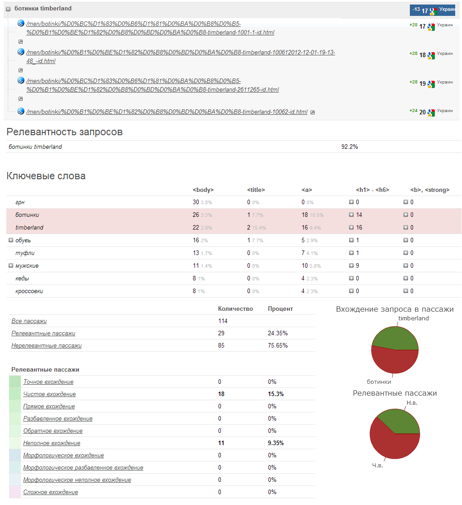Click Google icon in the header position badge

[x=433, y=11]
